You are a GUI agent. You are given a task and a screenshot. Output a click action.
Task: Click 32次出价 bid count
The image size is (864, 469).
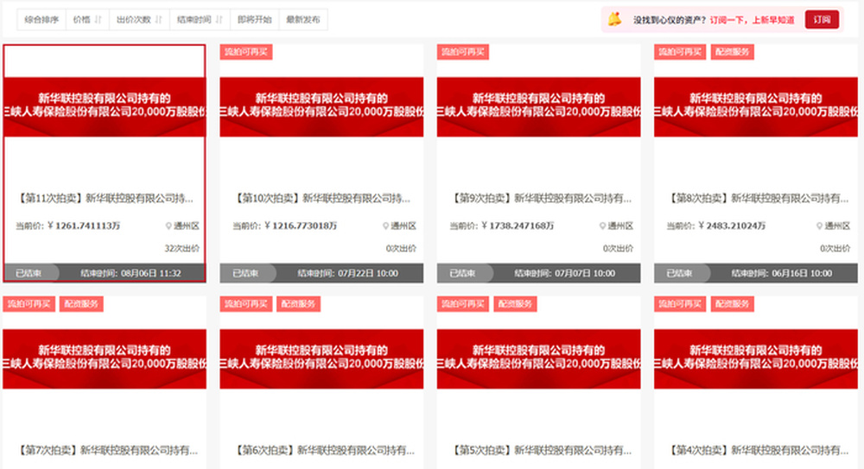181,249
